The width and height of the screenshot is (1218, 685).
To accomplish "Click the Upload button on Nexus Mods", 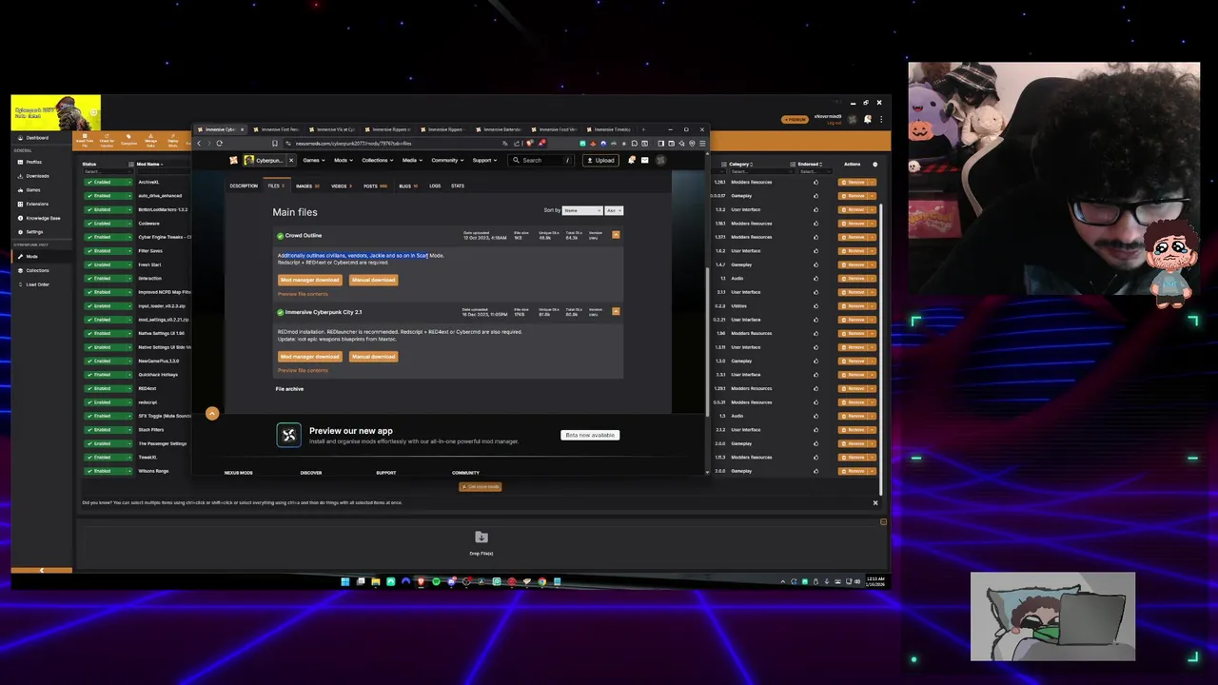I will 600,160.
